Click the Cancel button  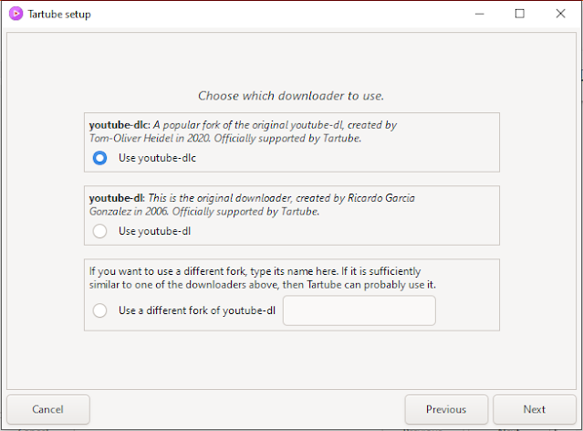point(48,409)
